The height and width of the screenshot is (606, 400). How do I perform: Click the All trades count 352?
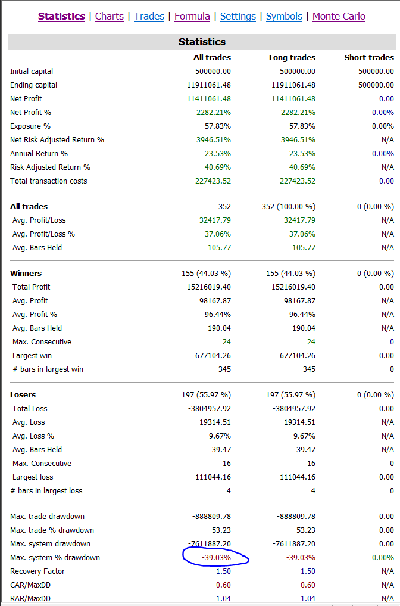coord(224,207)
